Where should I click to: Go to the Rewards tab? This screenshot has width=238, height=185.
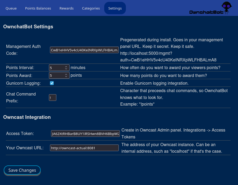66,8
